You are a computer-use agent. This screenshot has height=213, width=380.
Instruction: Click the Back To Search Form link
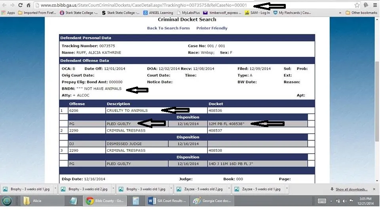(x=168, y=28)
